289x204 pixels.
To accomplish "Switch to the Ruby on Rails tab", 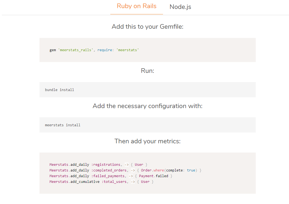I will click(x=137, y=6).
